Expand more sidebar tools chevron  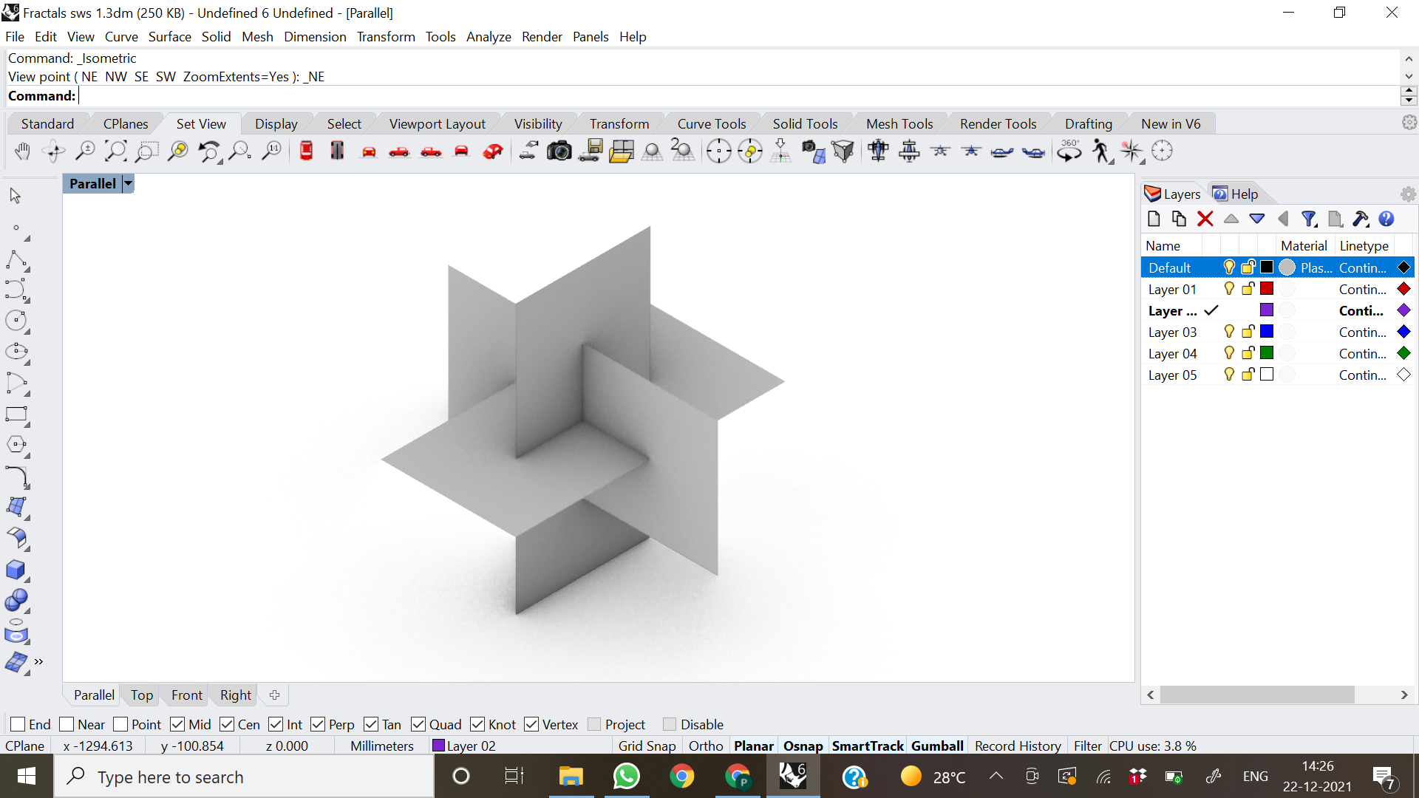tap(38, 661)
